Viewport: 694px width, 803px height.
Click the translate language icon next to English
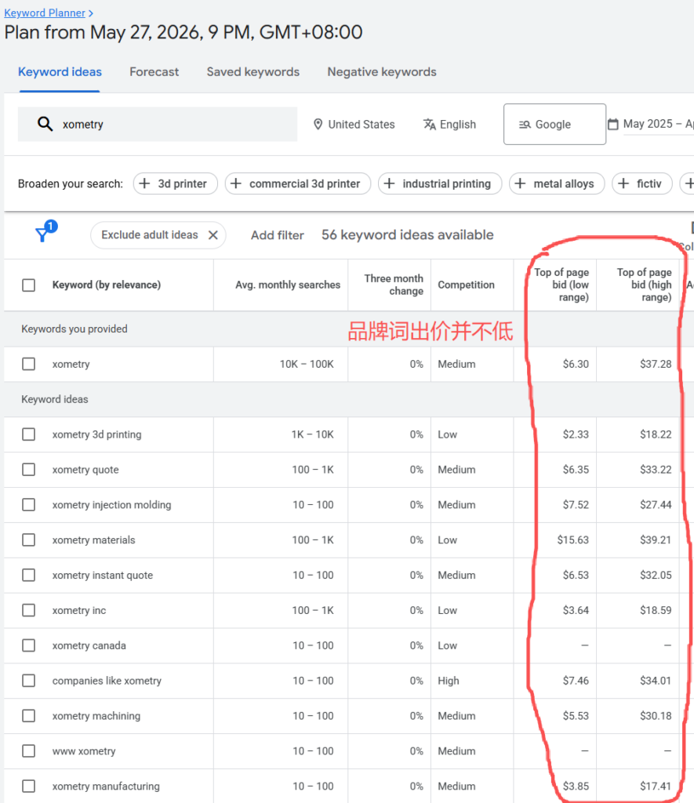pos(429,125)
